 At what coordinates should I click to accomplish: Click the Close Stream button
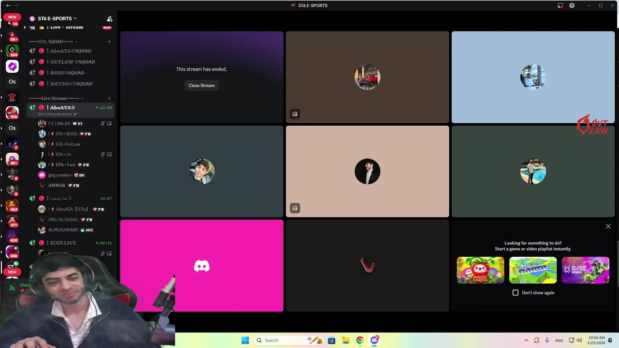(x=202, y=86)
